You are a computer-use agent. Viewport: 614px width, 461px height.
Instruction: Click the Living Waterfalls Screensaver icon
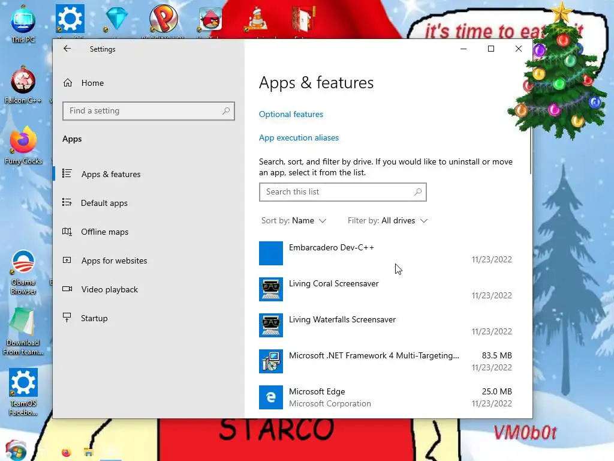(271, 325)
